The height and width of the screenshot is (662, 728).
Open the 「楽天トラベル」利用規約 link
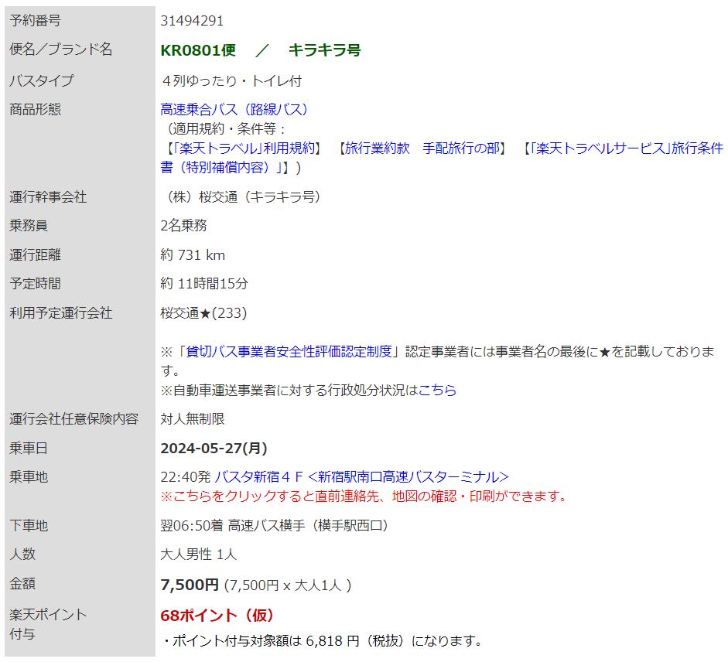pos(244,148)
